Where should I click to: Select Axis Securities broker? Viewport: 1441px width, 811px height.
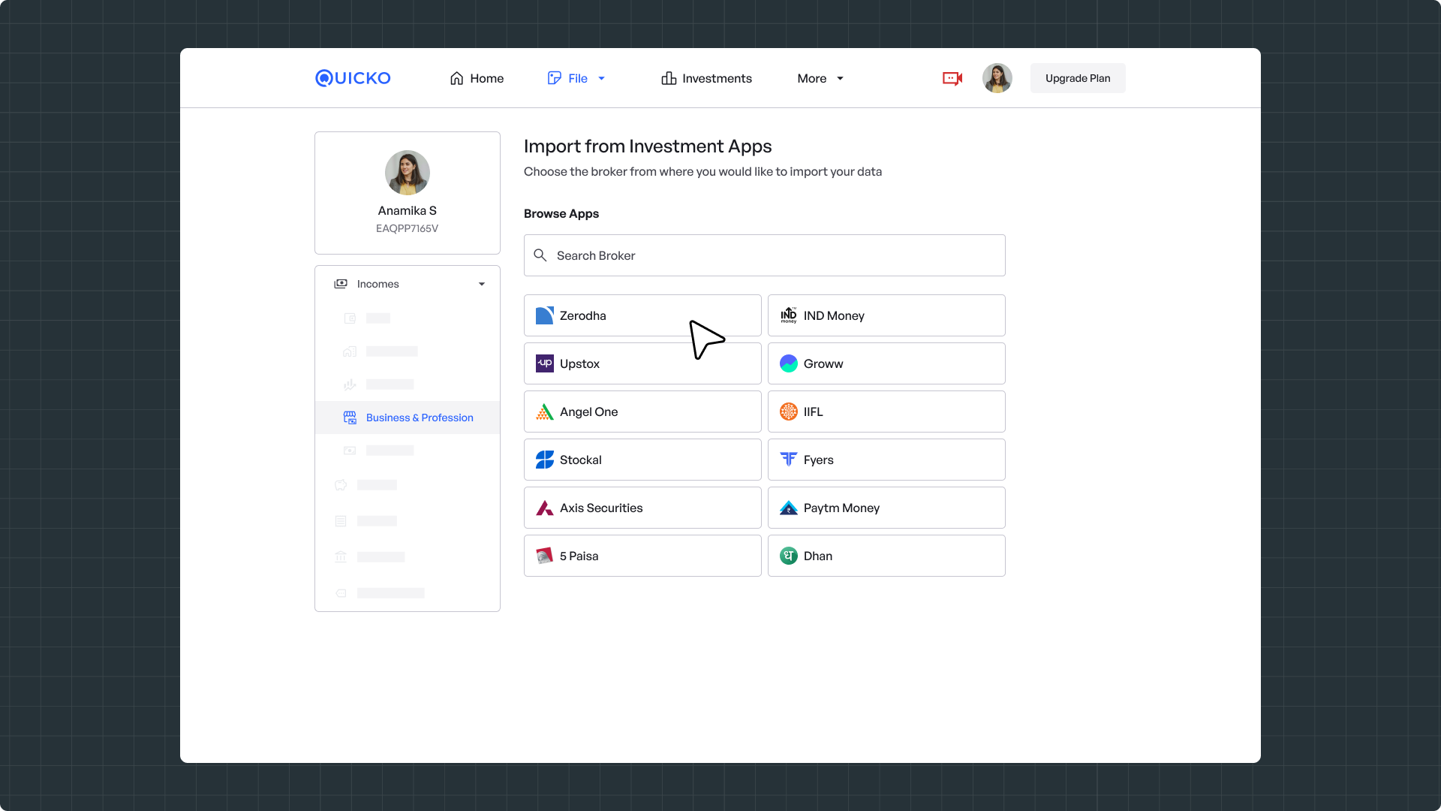click(642, 508)
